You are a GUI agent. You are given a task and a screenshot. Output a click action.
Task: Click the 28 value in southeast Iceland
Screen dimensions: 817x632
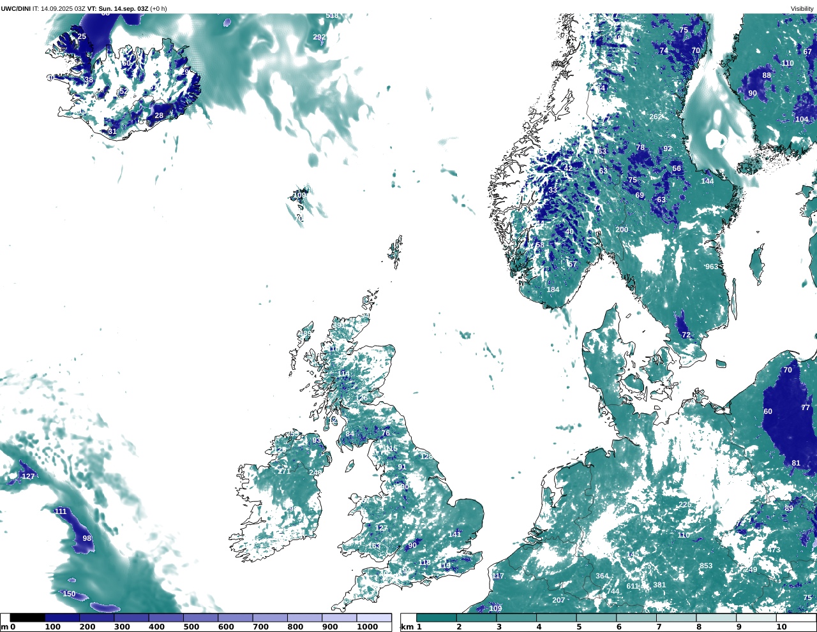[159, 115]
